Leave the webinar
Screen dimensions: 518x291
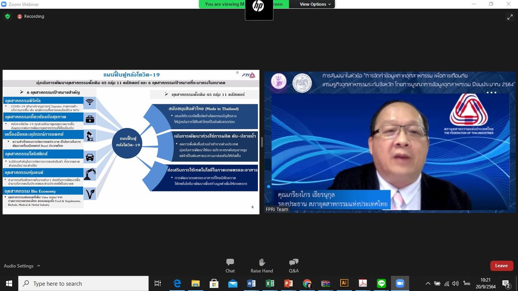(501, 266)
